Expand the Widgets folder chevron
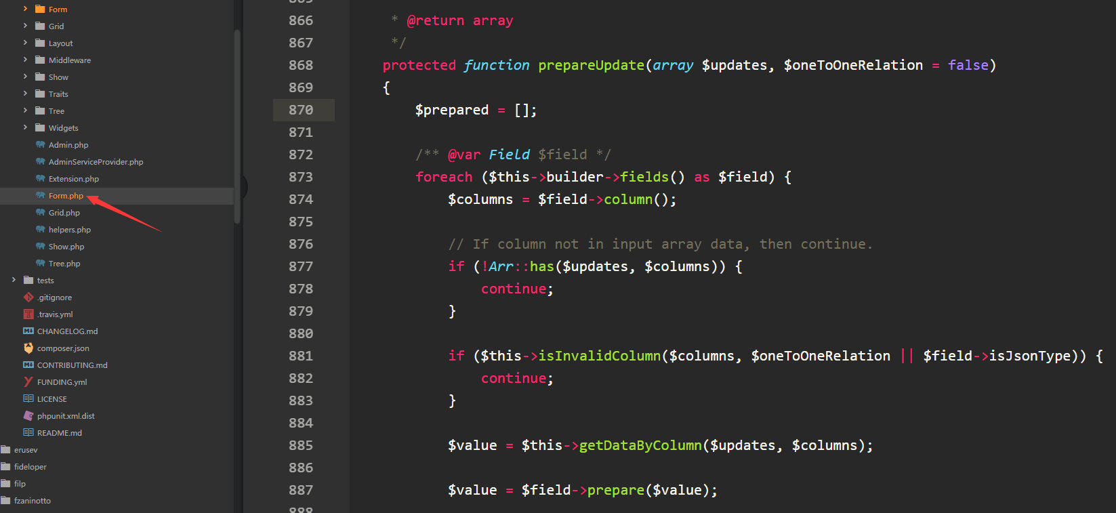This screenshot has height=513, width=1116. coord(25,127)
